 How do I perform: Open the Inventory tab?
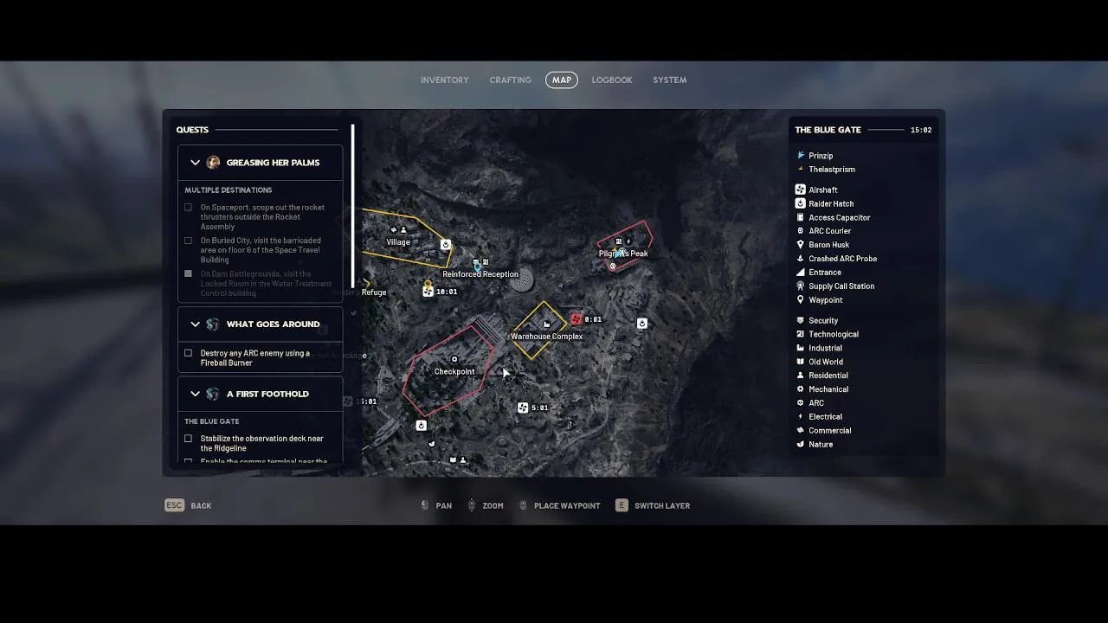pyautogui.click(x=444, y=80)
